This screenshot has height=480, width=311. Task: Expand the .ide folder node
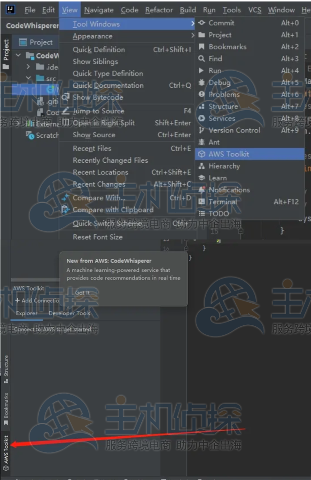click(28, 67)
